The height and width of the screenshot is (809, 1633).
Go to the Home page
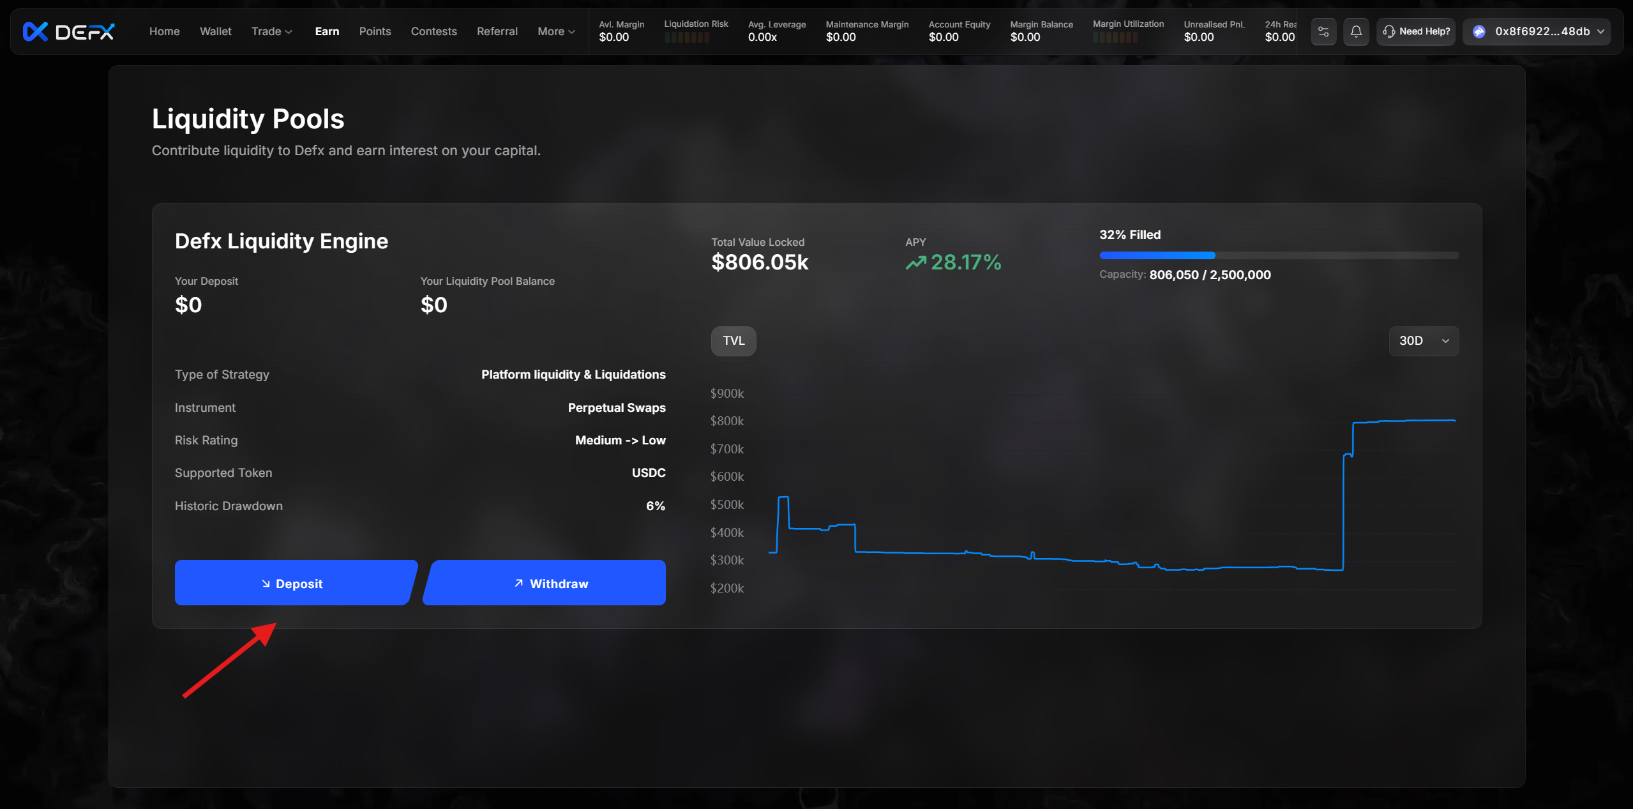164,31
